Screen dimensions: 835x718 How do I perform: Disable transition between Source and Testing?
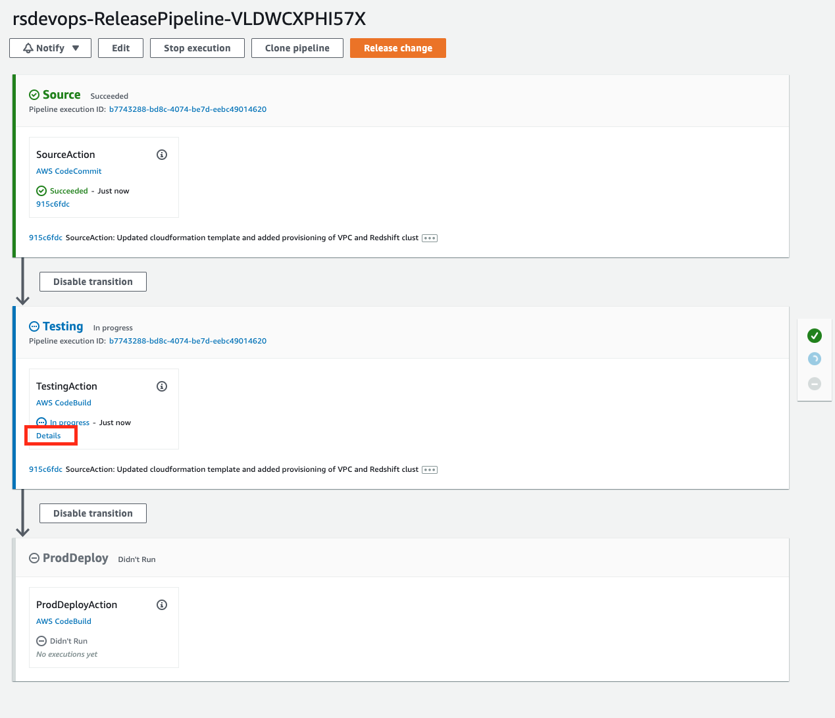click(93, 282)
